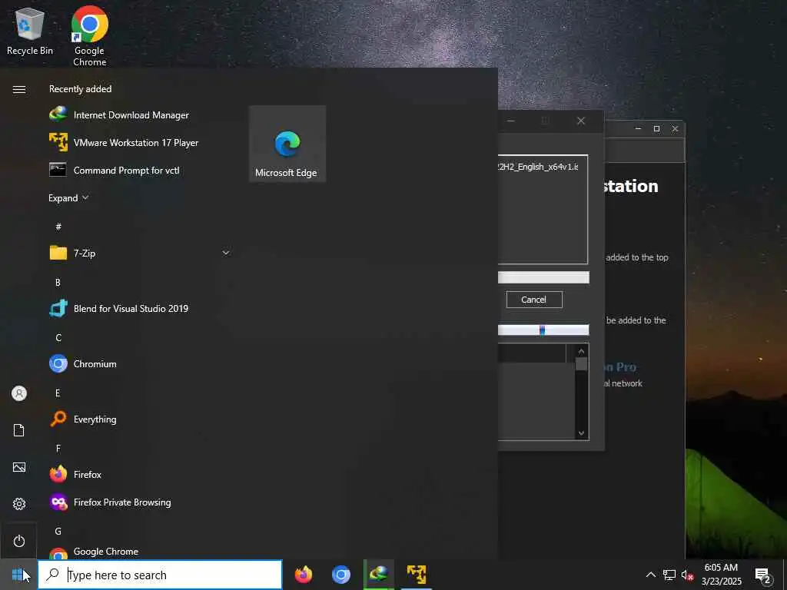This screenshot has width=787, height=590.
Task: Click the Start menu hamburger icon
Action: point(19,89)
